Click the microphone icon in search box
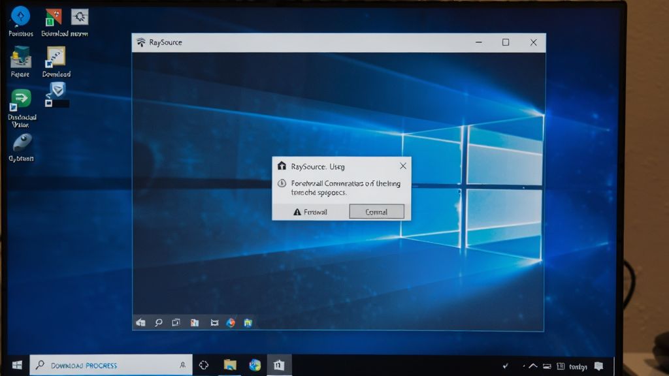This screenshot has height=376, width=669. 183,366
